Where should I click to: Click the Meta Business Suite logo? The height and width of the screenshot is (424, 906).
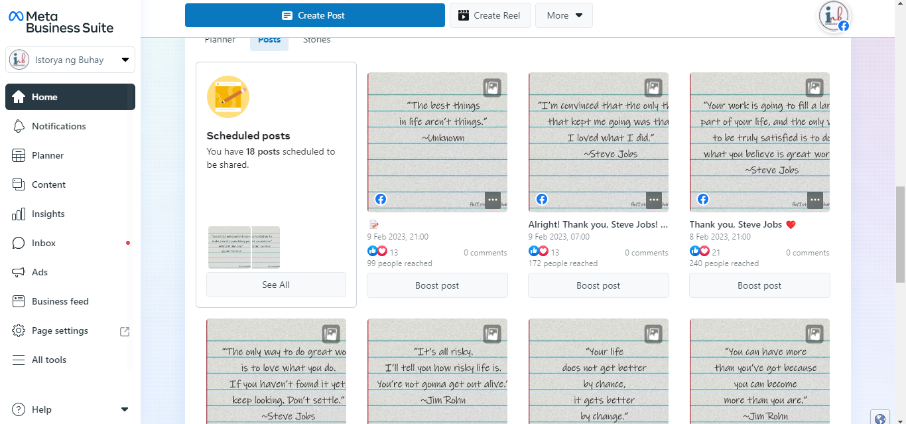click(x=61, y=22)
